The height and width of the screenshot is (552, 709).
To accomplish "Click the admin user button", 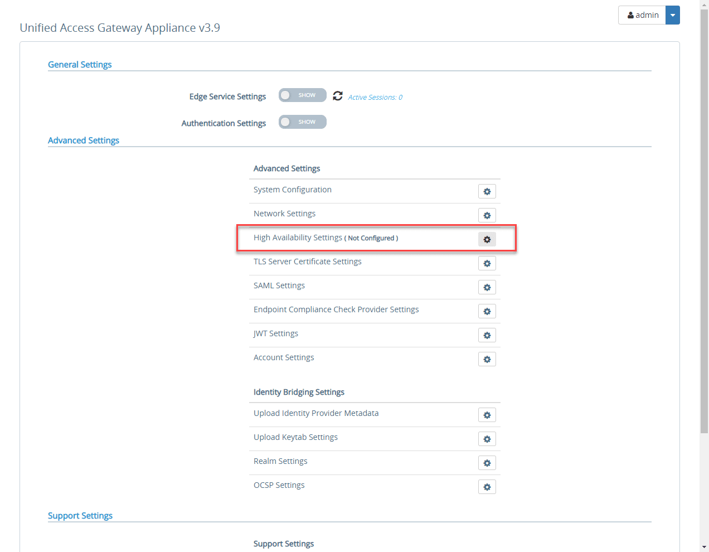I will [x=643, y=15].
